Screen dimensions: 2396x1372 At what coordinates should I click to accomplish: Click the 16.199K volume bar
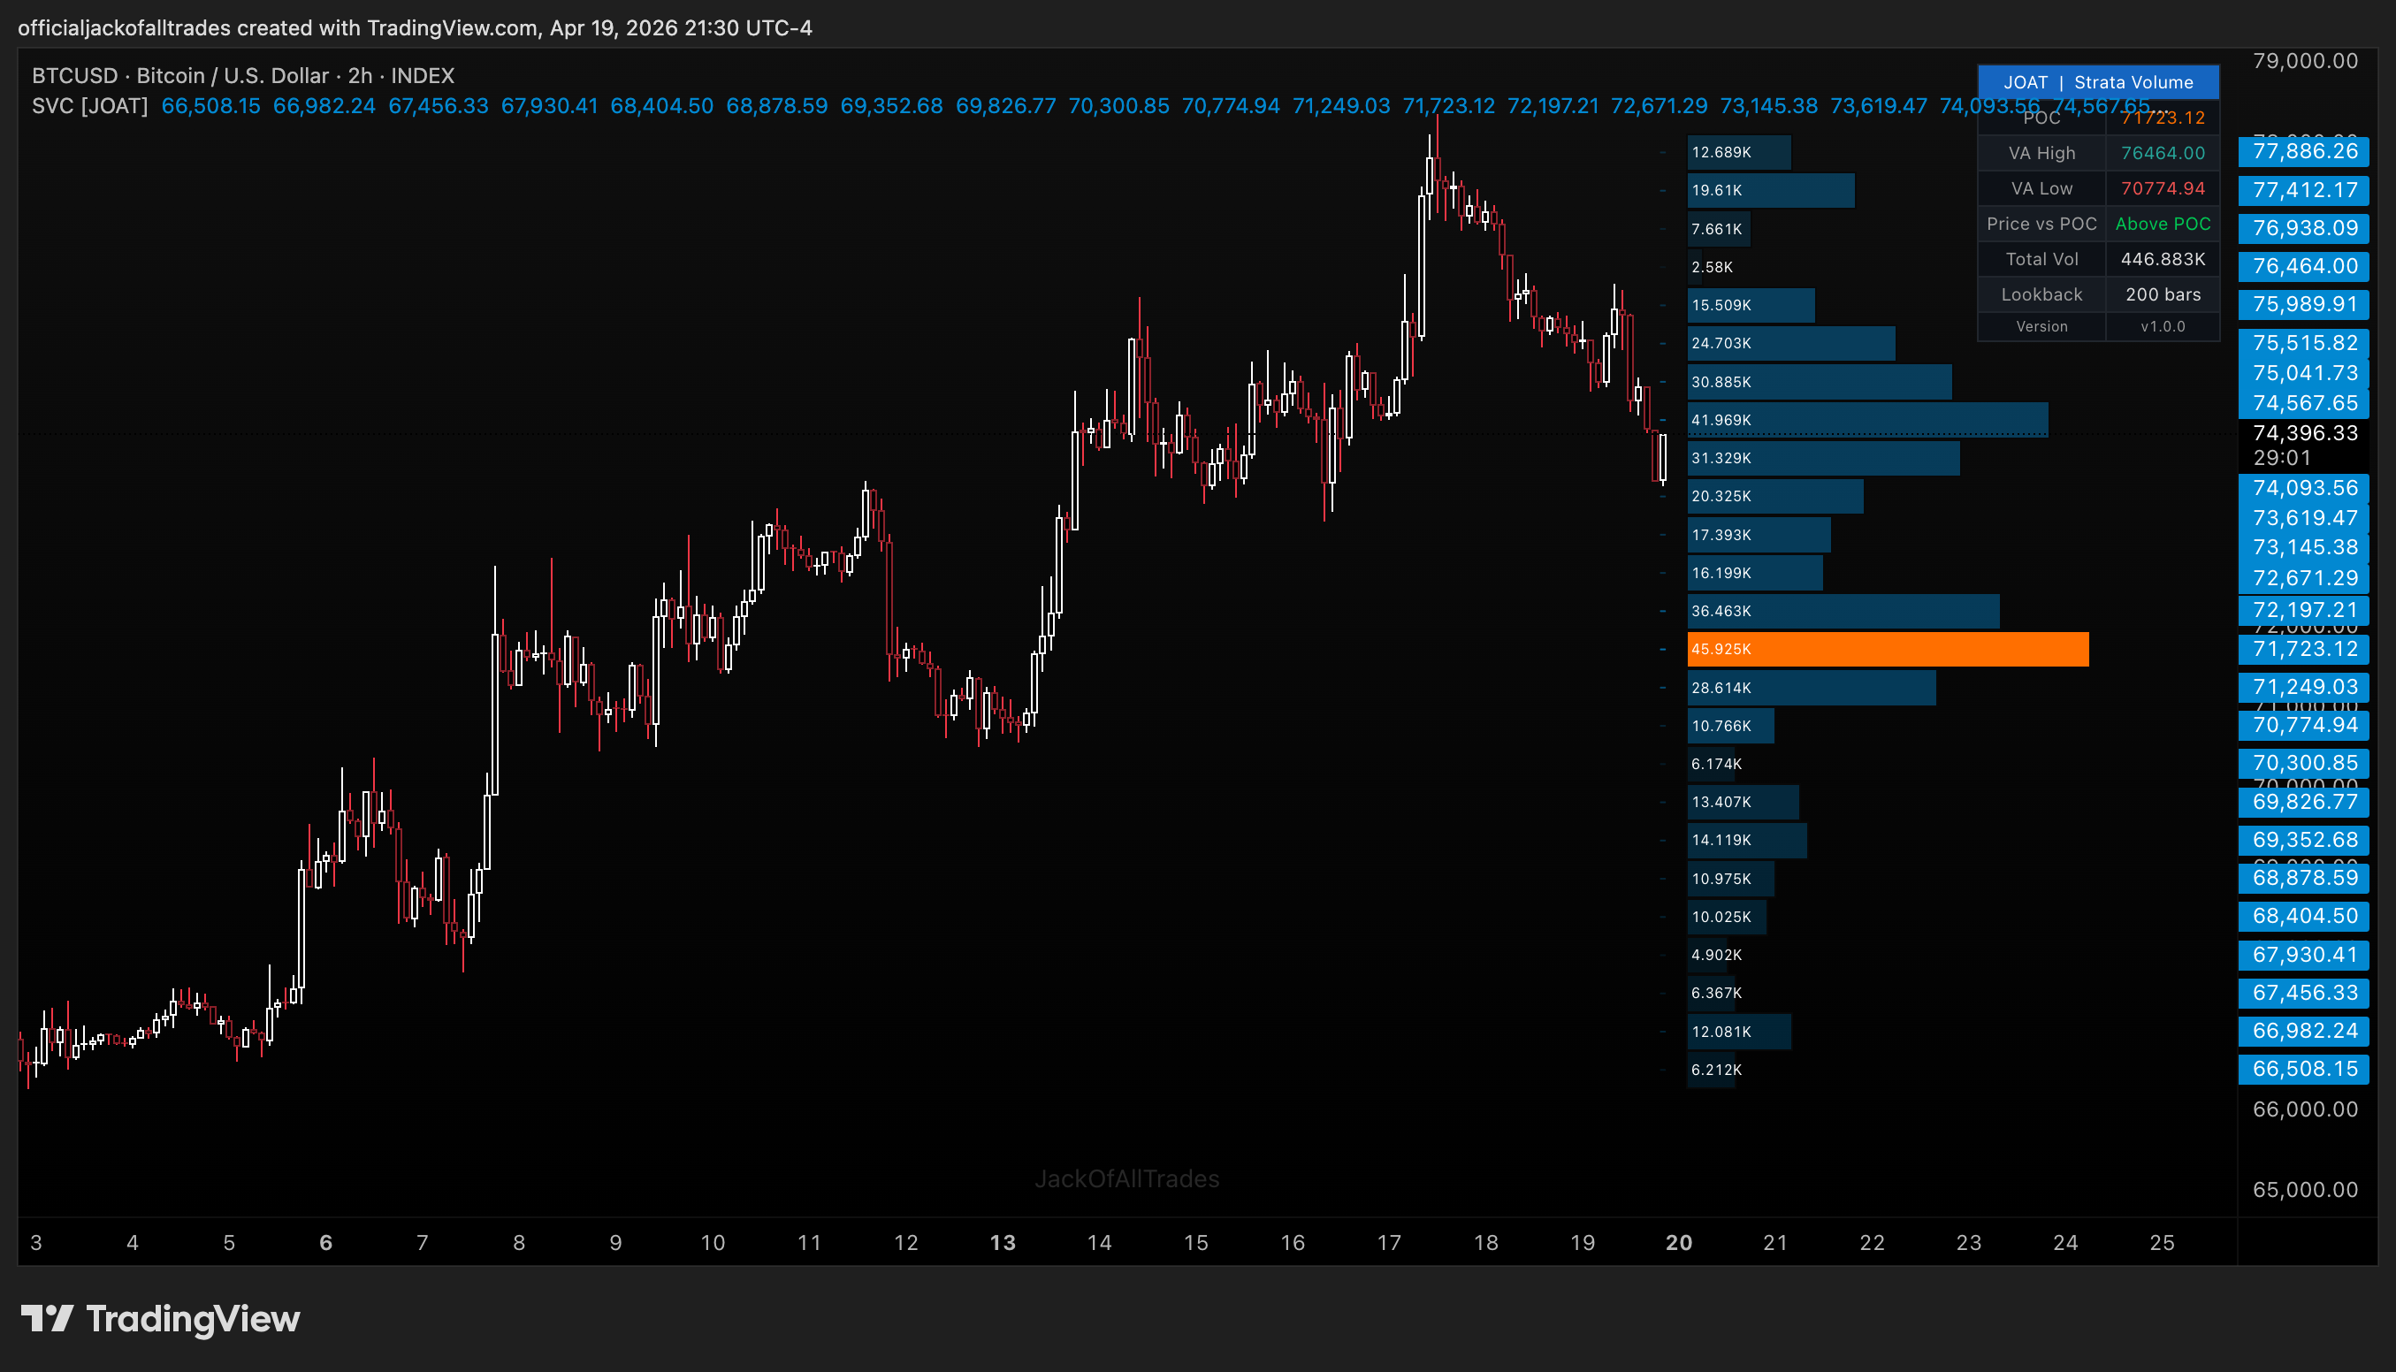pos(1754,573)
